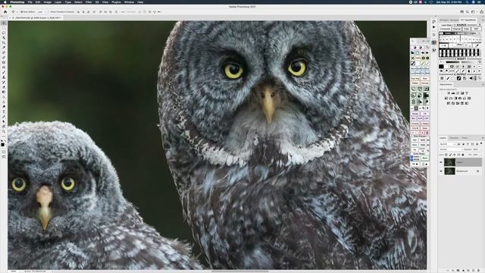Add a Brightness/Contrast adjustment
485x273 pixels.
(449, 93)
